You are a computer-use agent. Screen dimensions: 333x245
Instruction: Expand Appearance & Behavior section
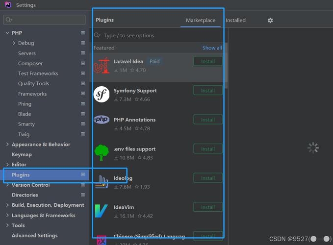(x=7, y=145)
